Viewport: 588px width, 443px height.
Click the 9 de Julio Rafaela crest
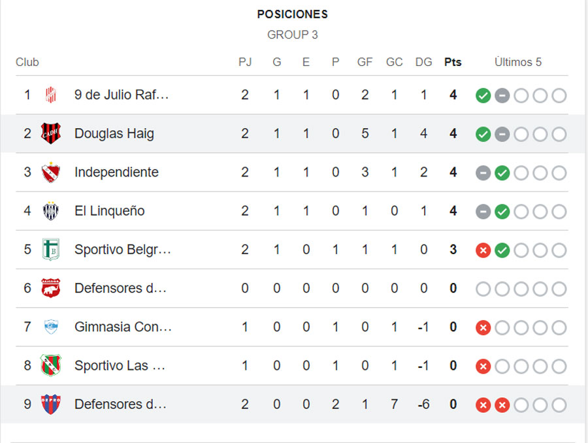50,95
